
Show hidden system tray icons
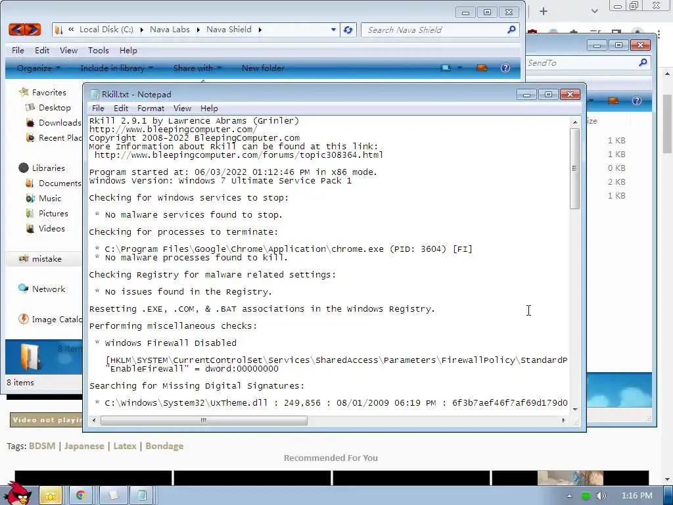[x=570, y=496]
